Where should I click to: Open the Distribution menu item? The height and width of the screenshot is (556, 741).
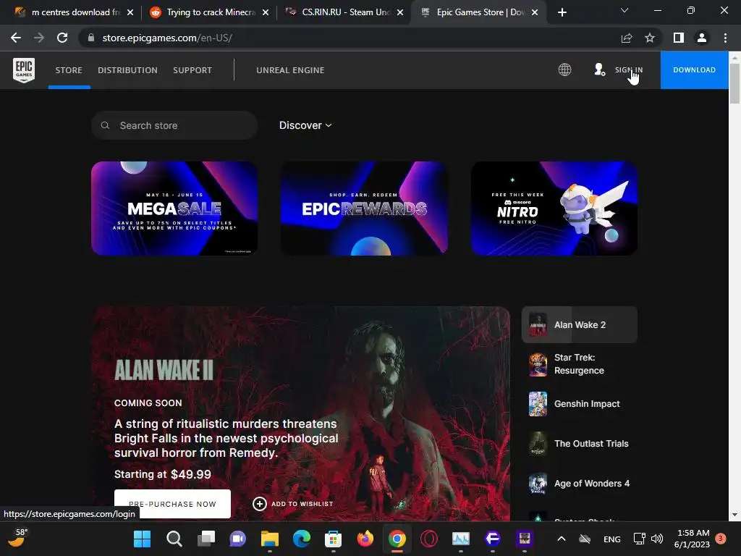click(127, 70)
